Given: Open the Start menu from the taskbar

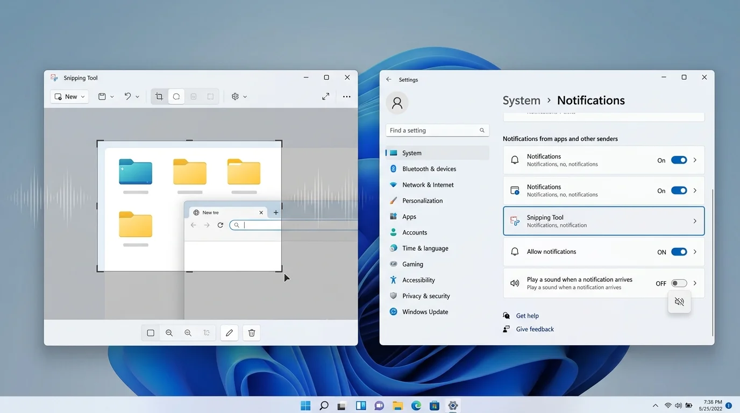Looking at the screenshot, I should 305,405.
